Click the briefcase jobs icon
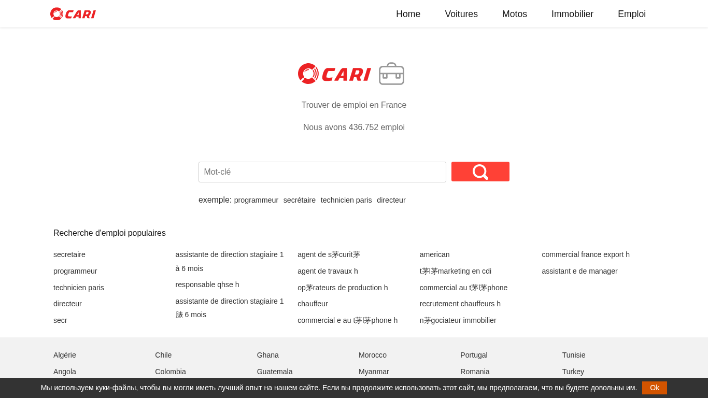 (391, 74)
